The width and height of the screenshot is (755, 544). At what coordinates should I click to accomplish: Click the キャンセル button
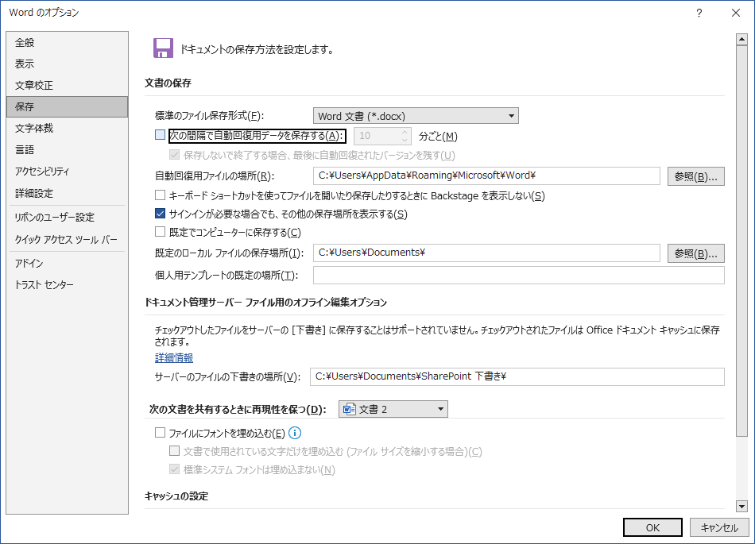(x=719, y=527)
